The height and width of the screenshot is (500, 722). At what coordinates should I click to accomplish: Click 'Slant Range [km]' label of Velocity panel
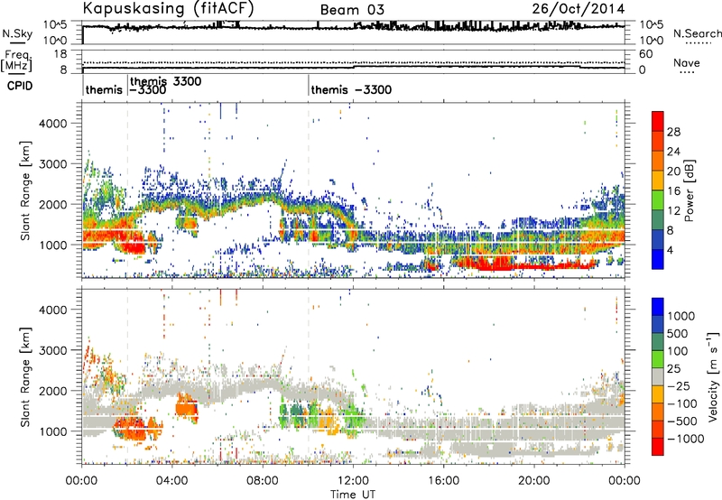26,377
